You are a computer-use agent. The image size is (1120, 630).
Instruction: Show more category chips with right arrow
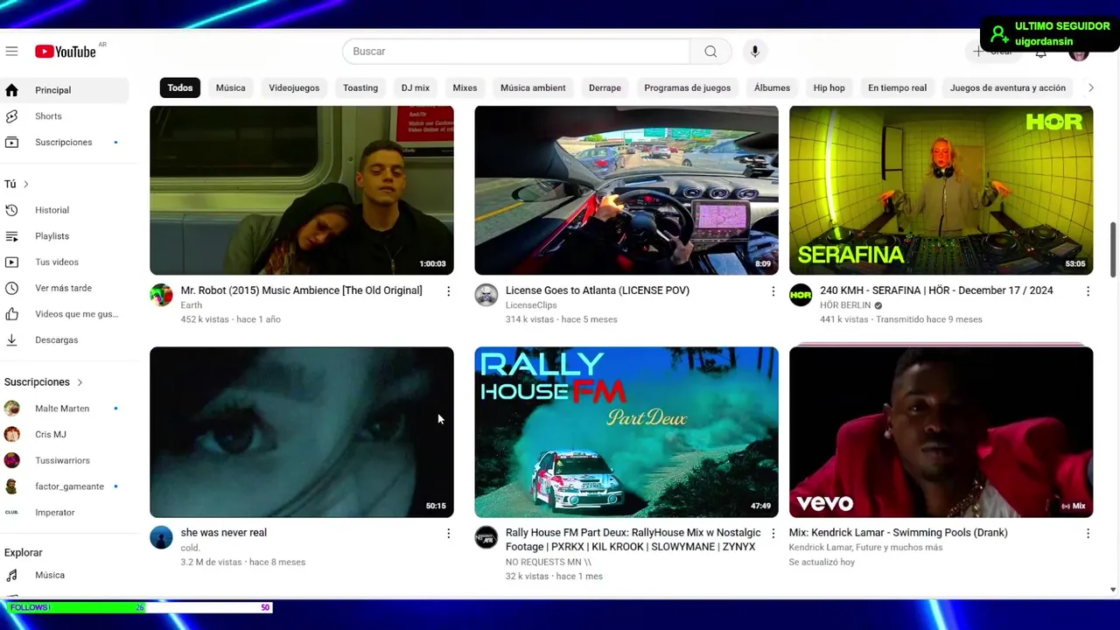[x=1090, y=87]
